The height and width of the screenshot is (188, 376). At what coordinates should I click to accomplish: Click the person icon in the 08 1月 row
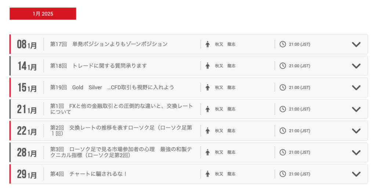point(207,44)
